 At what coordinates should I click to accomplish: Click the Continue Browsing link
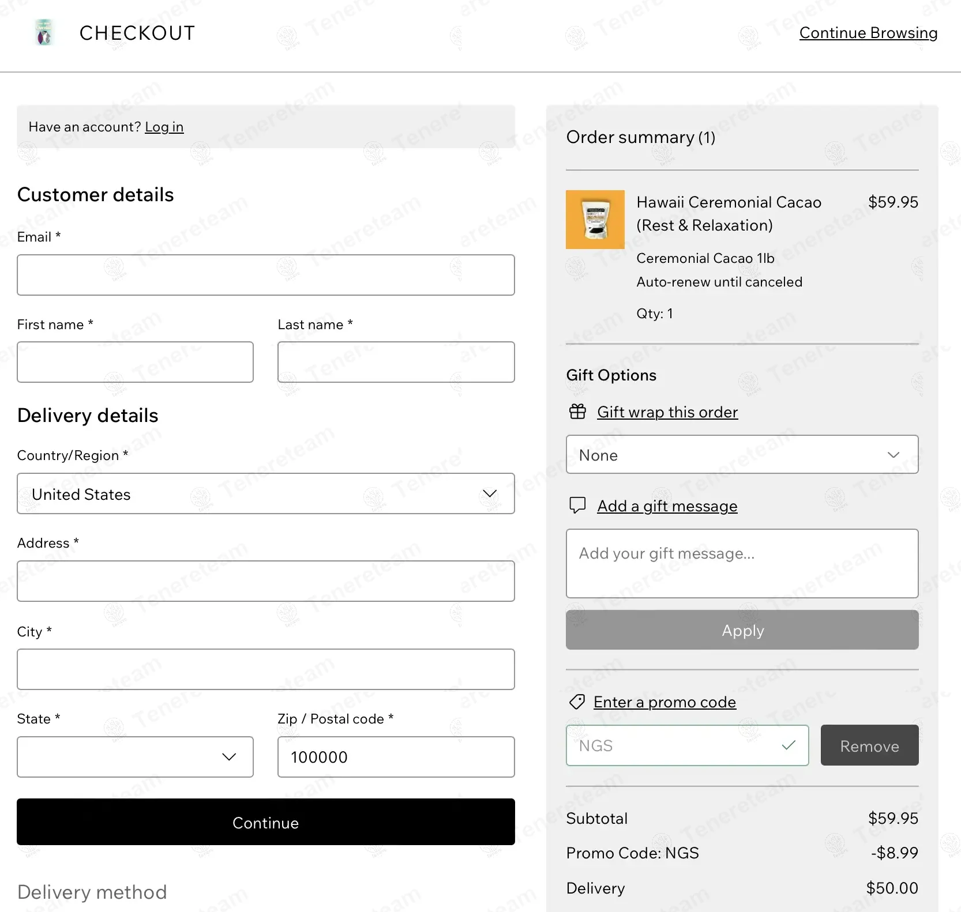pos(868,33)
